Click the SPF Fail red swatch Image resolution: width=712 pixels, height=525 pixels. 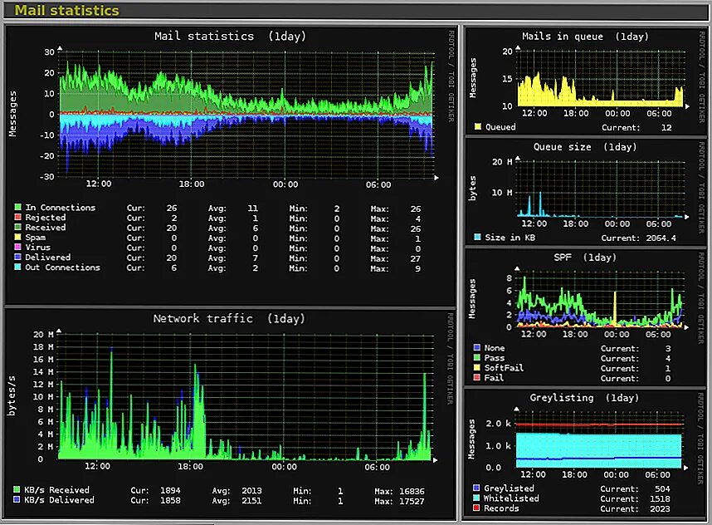(x=477, y=378)
